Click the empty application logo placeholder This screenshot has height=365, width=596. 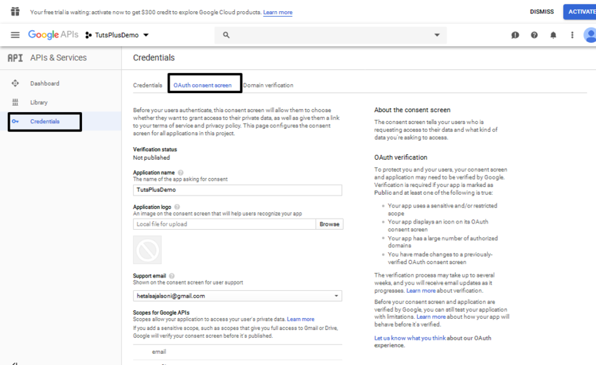(x=147, y=249)
